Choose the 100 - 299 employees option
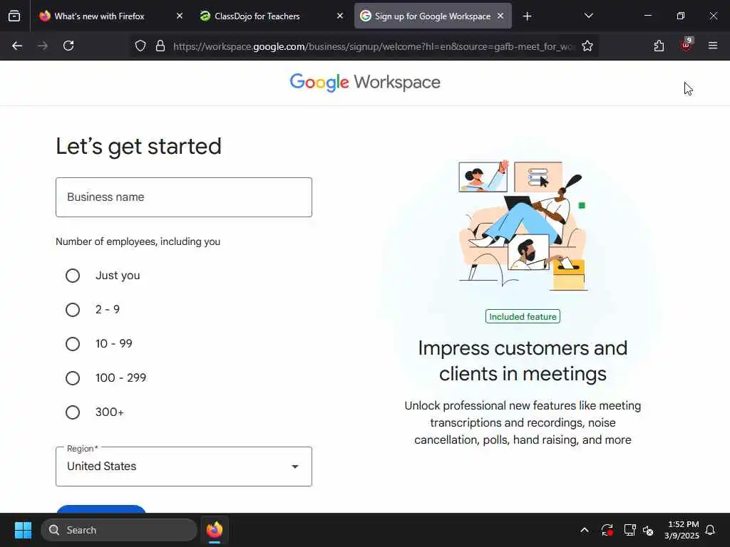 click(x=73, y=378)
